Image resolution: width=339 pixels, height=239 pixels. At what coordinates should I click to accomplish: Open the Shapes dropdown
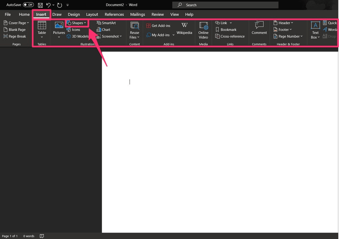[x=77, y=23]
